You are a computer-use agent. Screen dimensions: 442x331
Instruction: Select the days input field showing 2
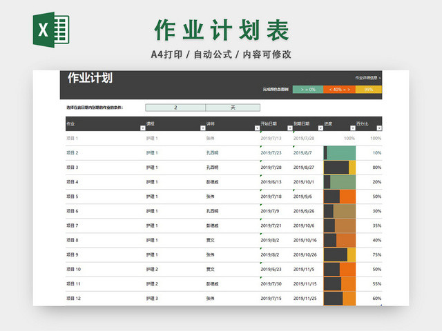click(x=175, y=108)
